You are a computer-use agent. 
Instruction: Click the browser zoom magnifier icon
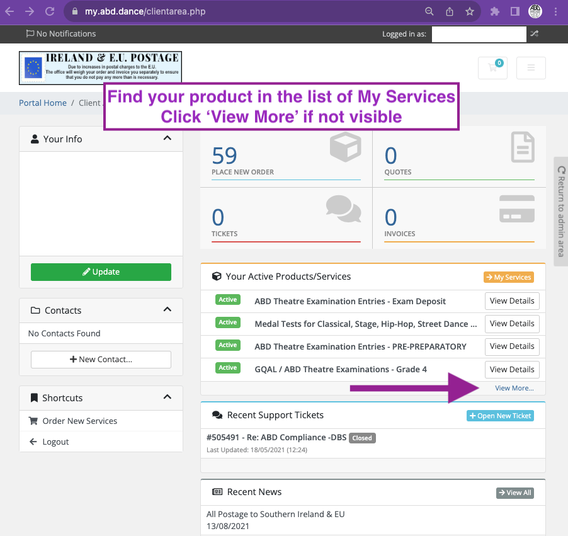[429, 11]
